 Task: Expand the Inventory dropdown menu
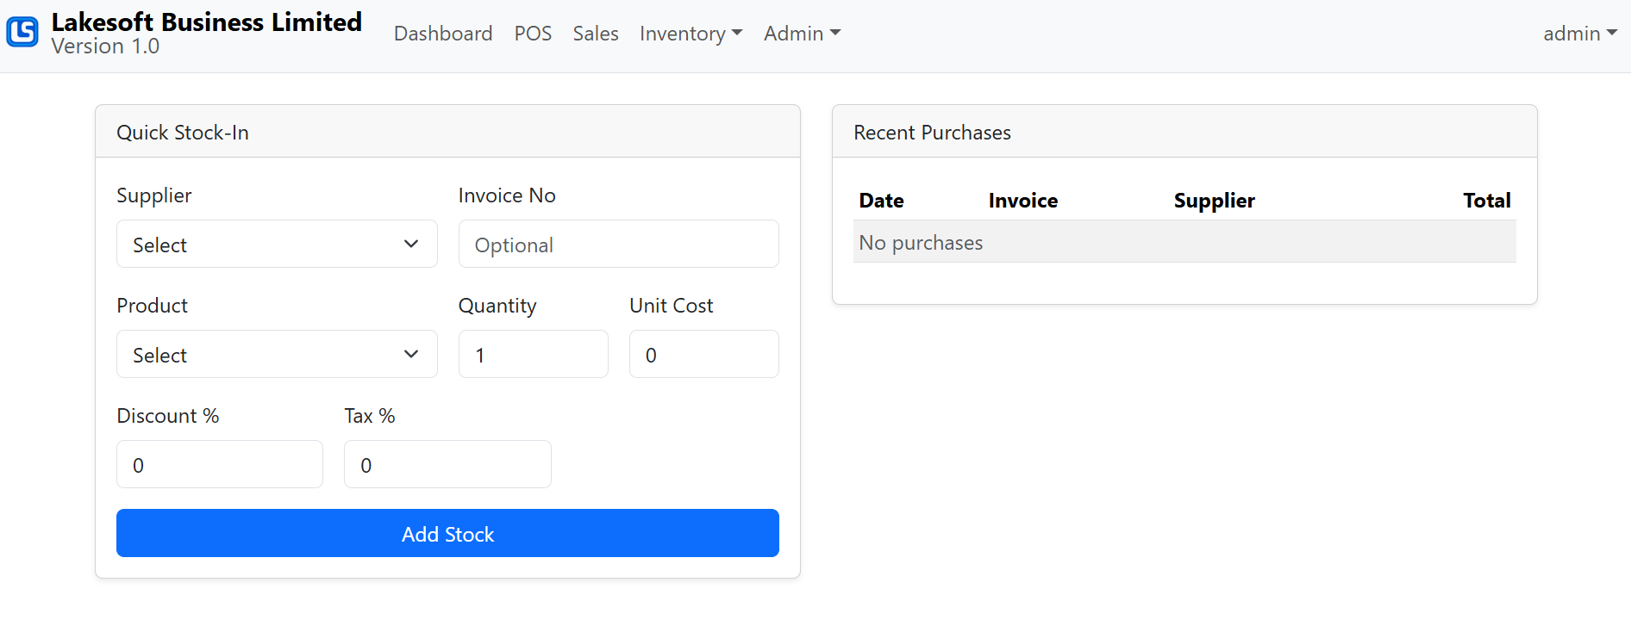[691, 34]
